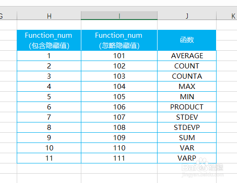Click the 函数 header cell
The width and height of the screenshot is (237, 183).
pyautogui.click(x=187, y=40)
